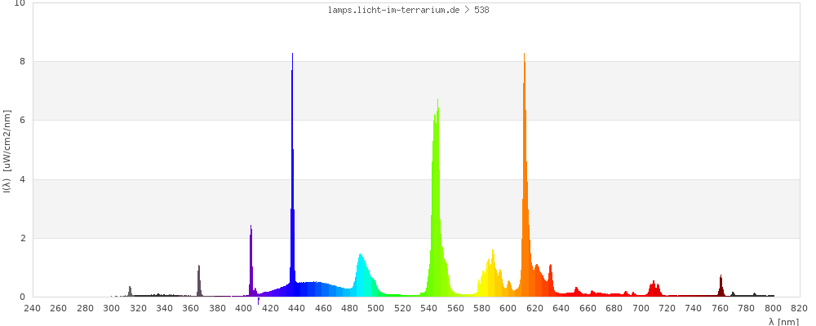Click the grey UV peak near 366 nm
The image size is (816, 326).
[x=199, y=280]
